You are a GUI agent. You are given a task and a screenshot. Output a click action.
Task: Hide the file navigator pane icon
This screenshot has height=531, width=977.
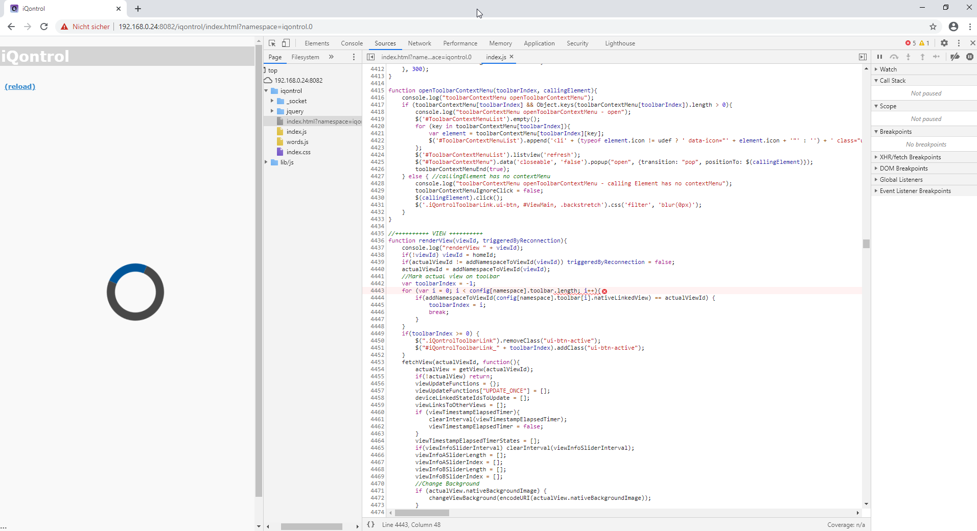pos(371,57)
